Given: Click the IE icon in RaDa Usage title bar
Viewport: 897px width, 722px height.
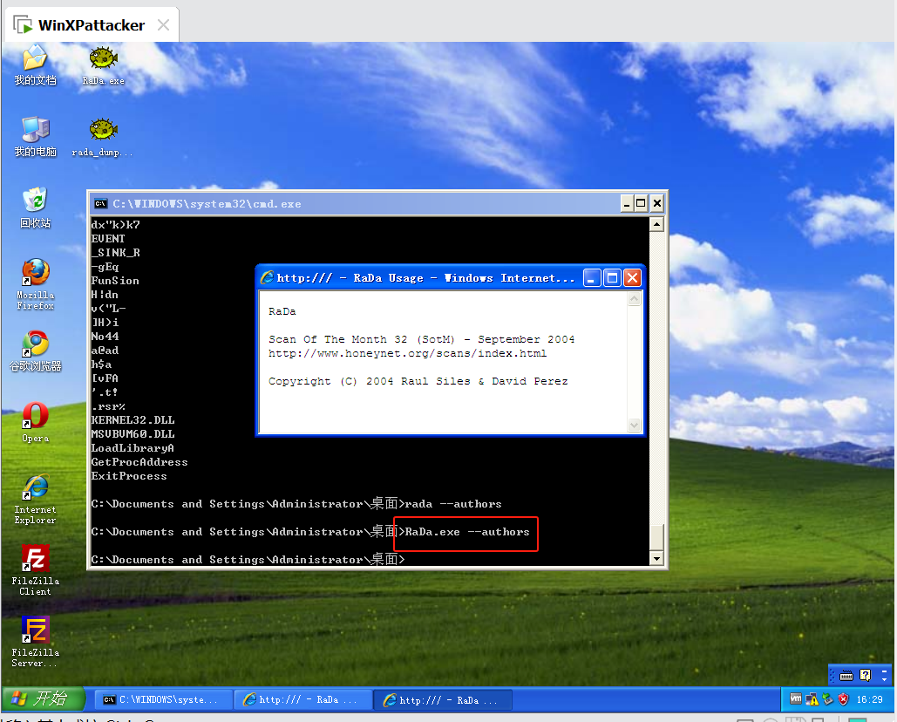Looking at the screenshot, I should tap(267, 278).
